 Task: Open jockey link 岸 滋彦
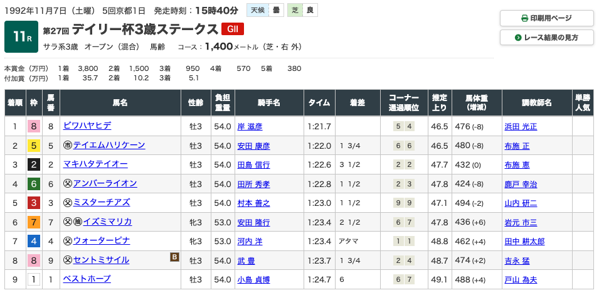point(249,126)
